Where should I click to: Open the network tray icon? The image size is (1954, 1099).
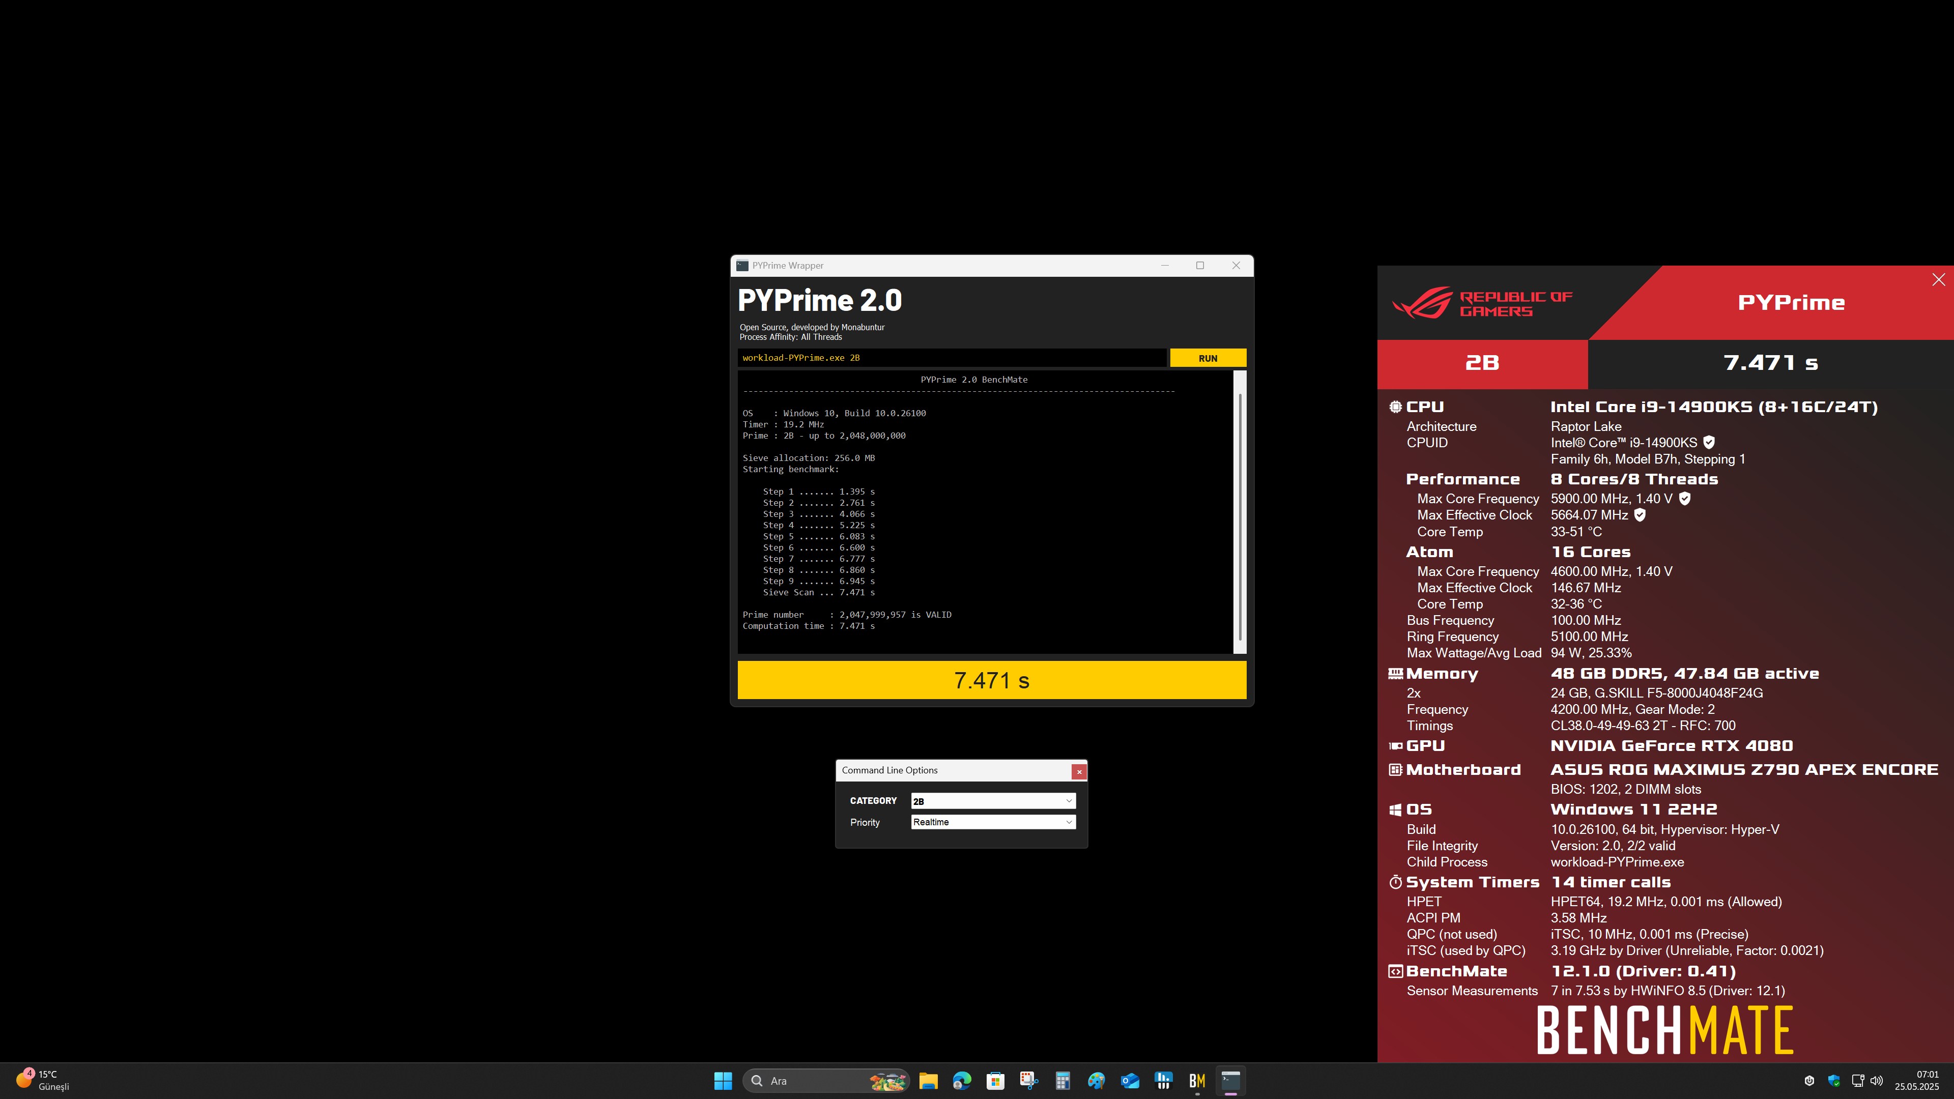click(1858, 1081)
